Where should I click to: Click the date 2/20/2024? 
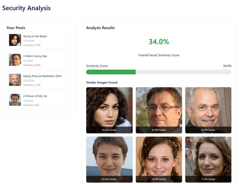(x=29, y=81)
